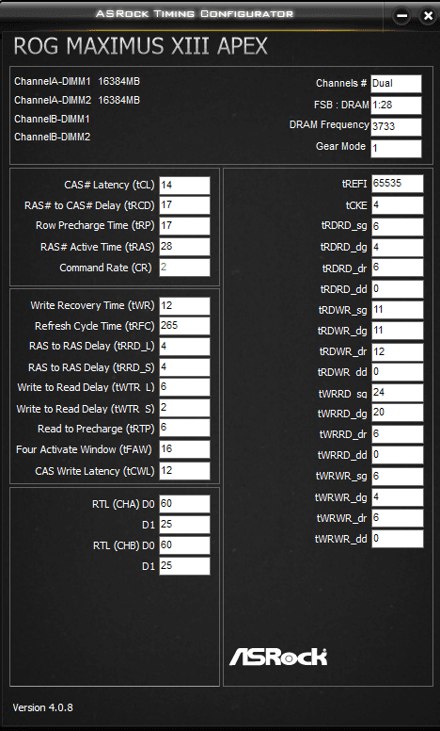Select the FSB : DRAM ratio field
The image size is (440, 731).
point(396,106)
